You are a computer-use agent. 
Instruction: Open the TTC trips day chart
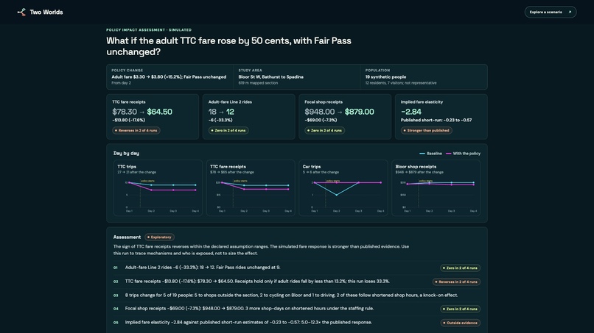tap(158, 188)
